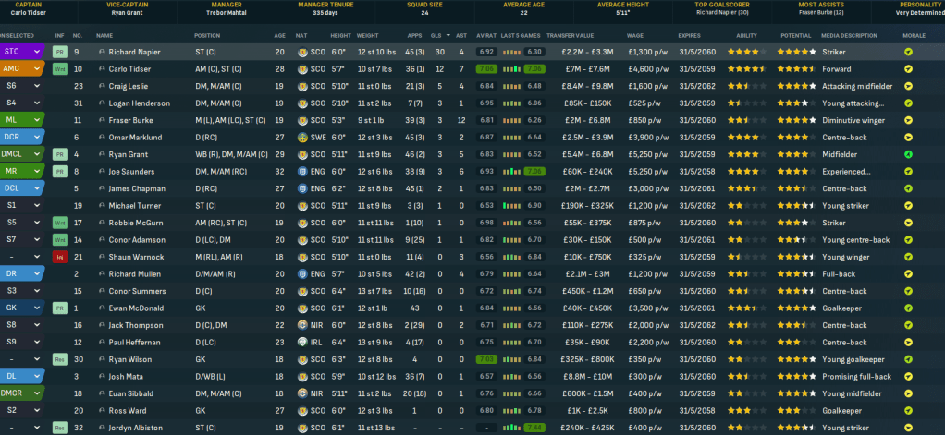Click Ryan Grant's green morale icon

(908, 154)
